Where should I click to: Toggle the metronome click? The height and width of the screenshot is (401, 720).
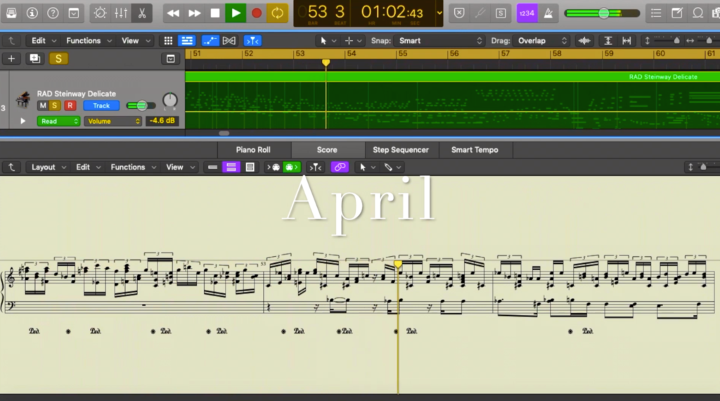548,13
